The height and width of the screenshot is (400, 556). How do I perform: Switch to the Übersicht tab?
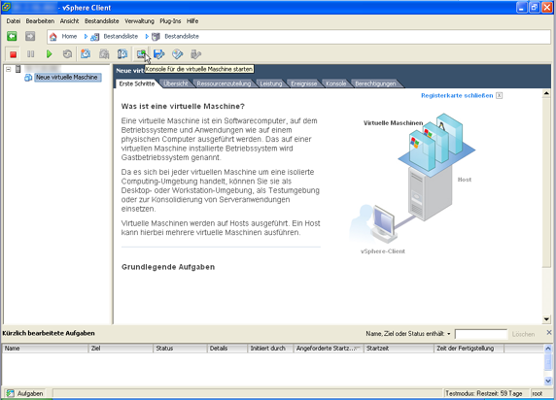click(176, 83)
